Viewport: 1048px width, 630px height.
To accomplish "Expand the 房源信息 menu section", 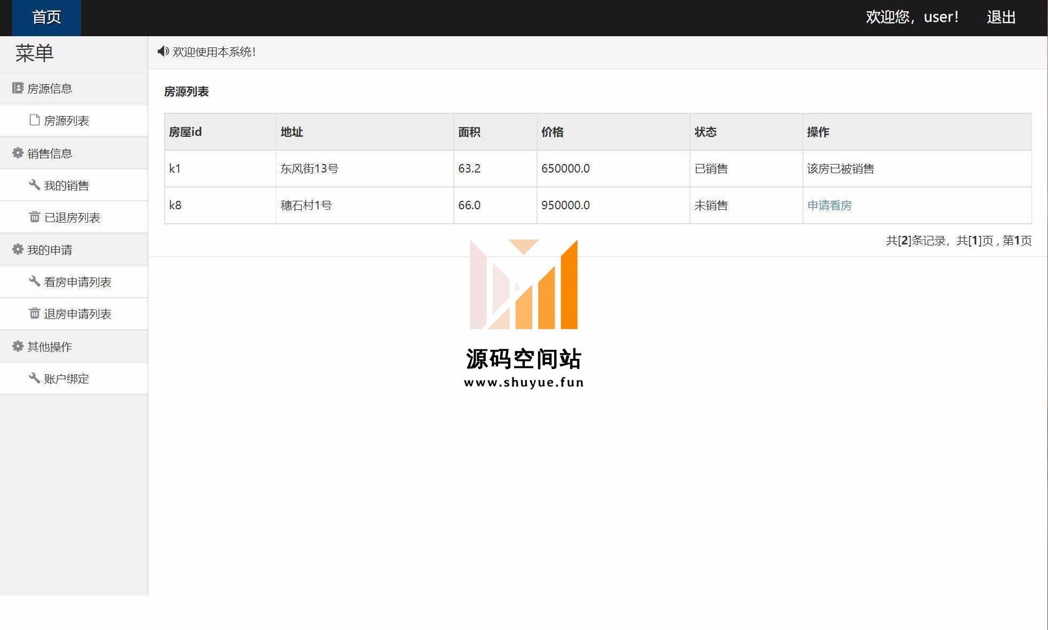I will pyautogui.click(x=74, y=88).
